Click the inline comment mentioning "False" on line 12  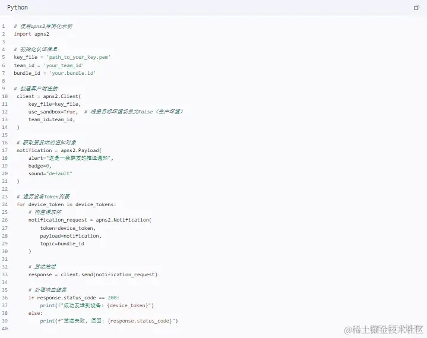tap(134, 112)
